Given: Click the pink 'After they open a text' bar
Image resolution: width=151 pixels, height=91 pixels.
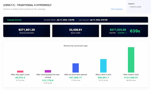Looking at the screenshot, I should tap(20, 72).
